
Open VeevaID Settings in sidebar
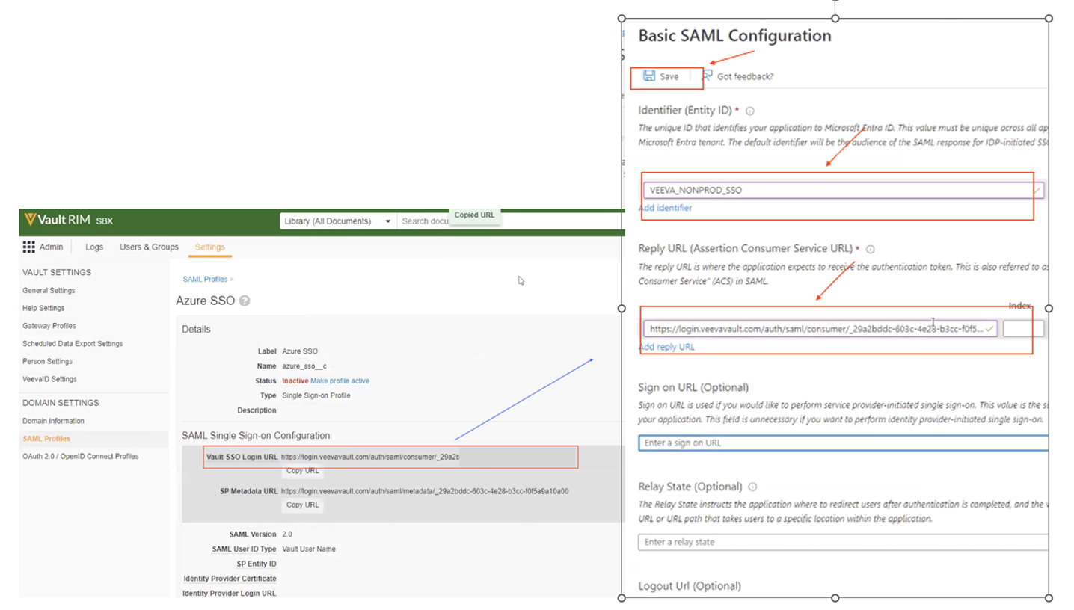49,379
